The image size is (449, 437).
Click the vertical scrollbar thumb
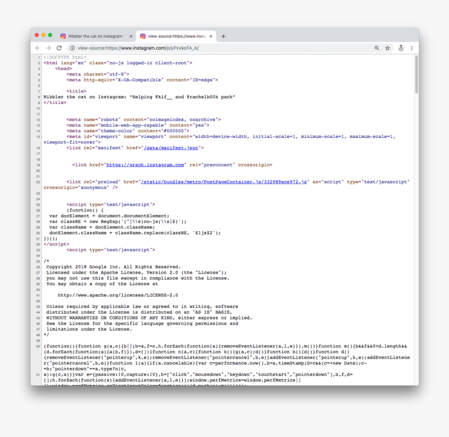(416, 75)
